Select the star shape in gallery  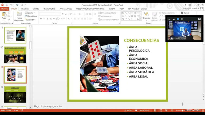(138, 19)
